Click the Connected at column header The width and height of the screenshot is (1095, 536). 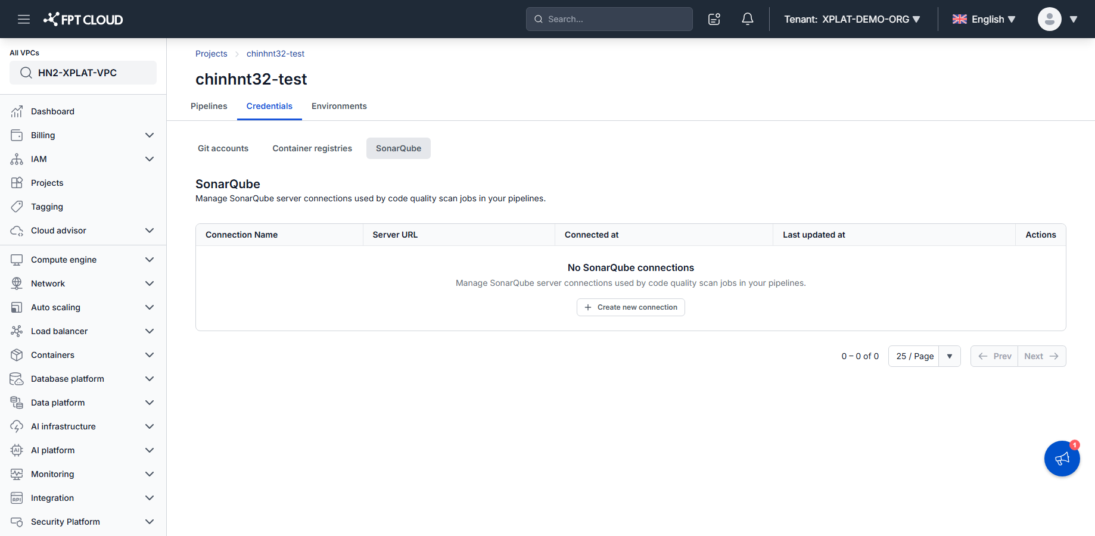coord(664,235)
